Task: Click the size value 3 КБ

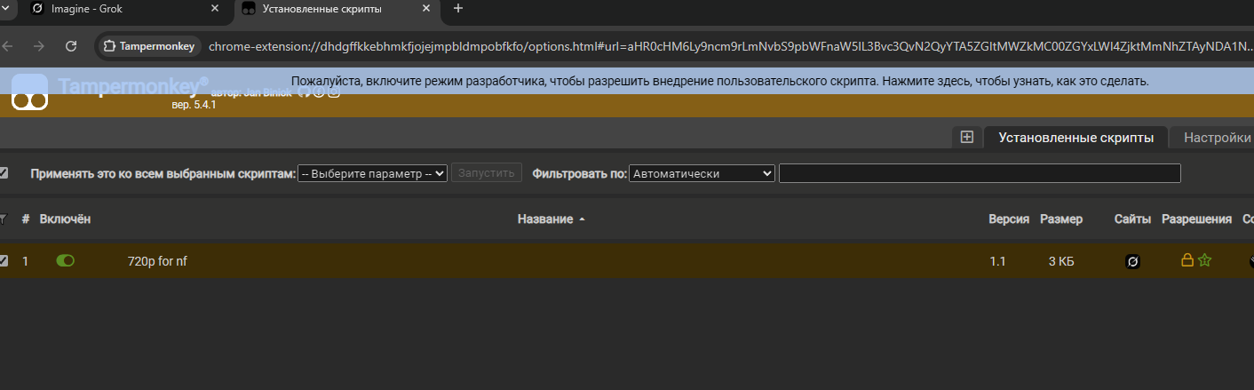Action: point(1061,261)
